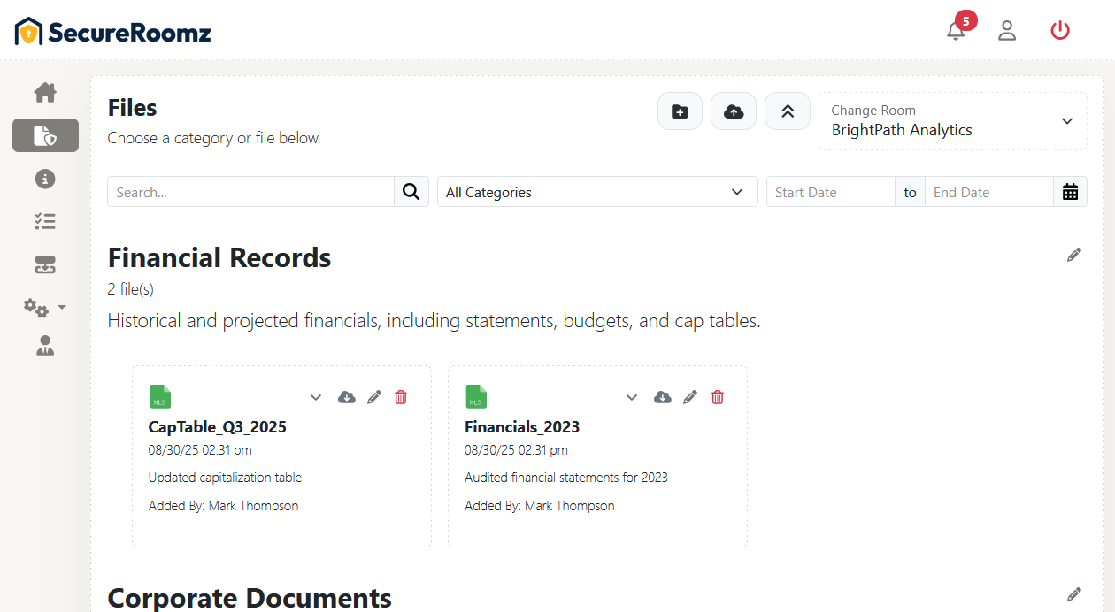This screenshot has width=1115, height=612.
Task: Open the All Categories dropdown
Action: (x=597, y=192)
